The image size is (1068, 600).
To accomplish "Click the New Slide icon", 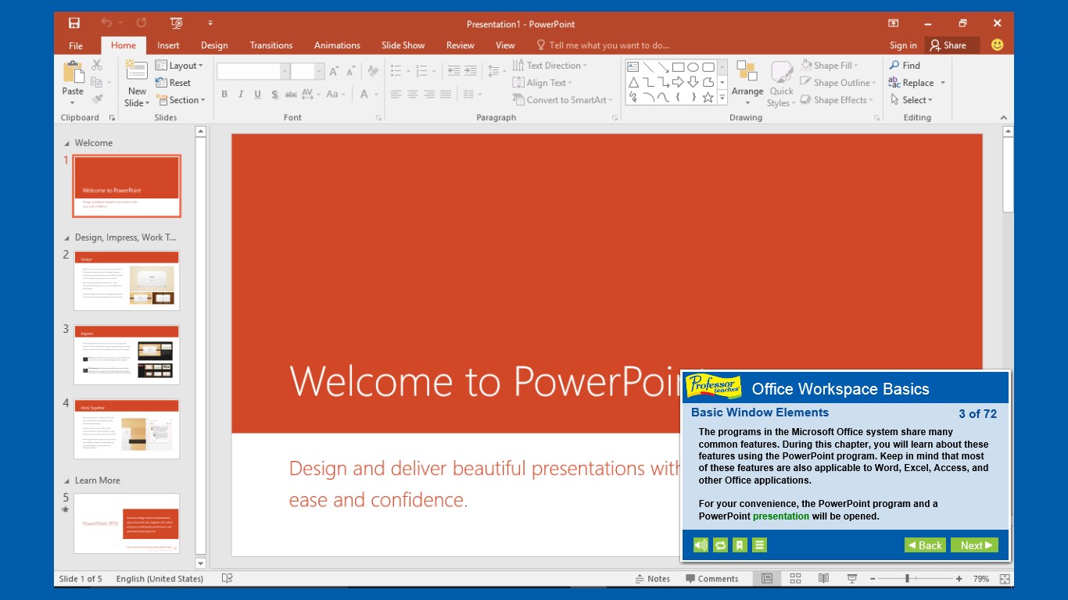I will pyautogui.click(x=137, y=72).
